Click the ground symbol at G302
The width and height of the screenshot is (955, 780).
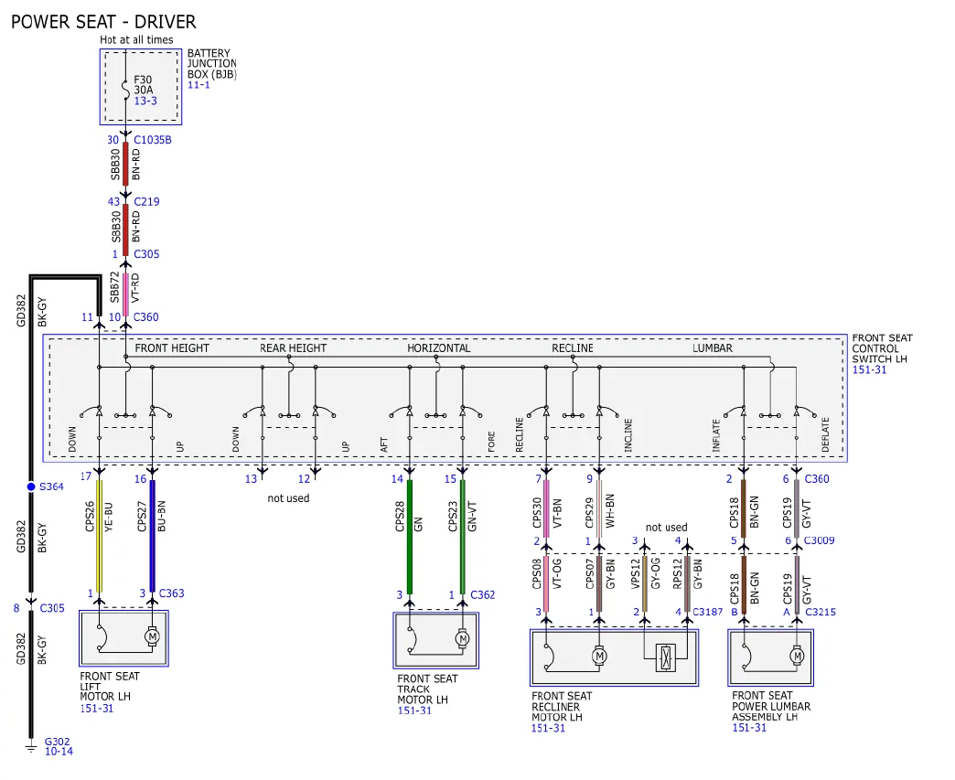pos(31,746)
